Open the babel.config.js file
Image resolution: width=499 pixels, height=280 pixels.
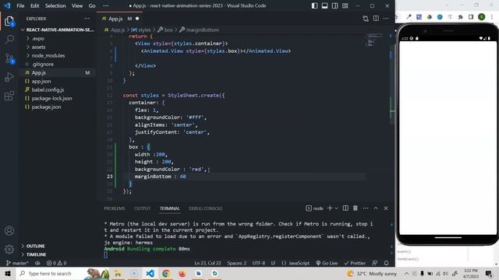pyautogui.click(x=57, y=90)
